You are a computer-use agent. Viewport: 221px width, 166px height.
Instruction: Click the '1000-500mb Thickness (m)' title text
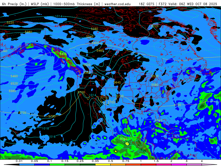click(77, 4)
